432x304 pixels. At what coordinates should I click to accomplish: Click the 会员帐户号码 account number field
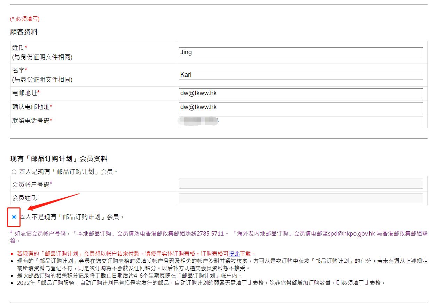[x=301, y=184]
